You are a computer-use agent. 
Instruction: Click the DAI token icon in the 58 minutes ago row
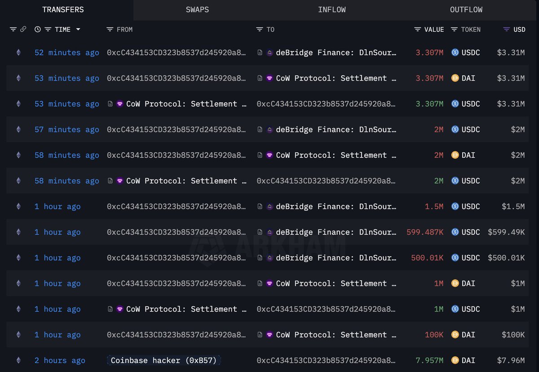point(455,155)
